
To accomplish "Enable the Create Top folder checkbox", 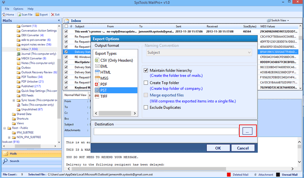I will point(146,83).
